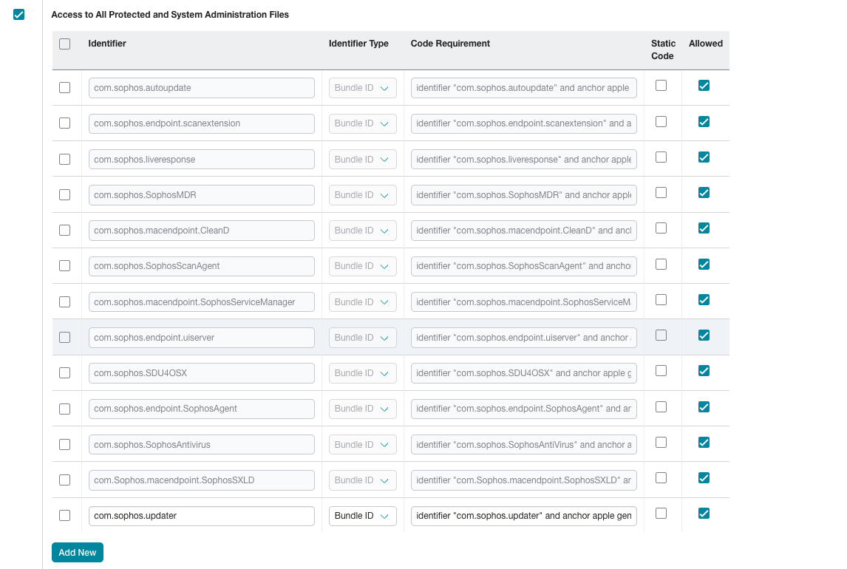
Task: Uncheck Allowed for com.sophos.macendpoint.SophosServiceManager
Action: pyautogui.click(x=704, y=299)
